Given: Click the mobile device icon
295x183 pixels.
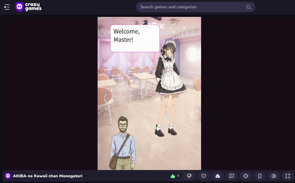Looking at the screenshot, I should click(259, 176).
